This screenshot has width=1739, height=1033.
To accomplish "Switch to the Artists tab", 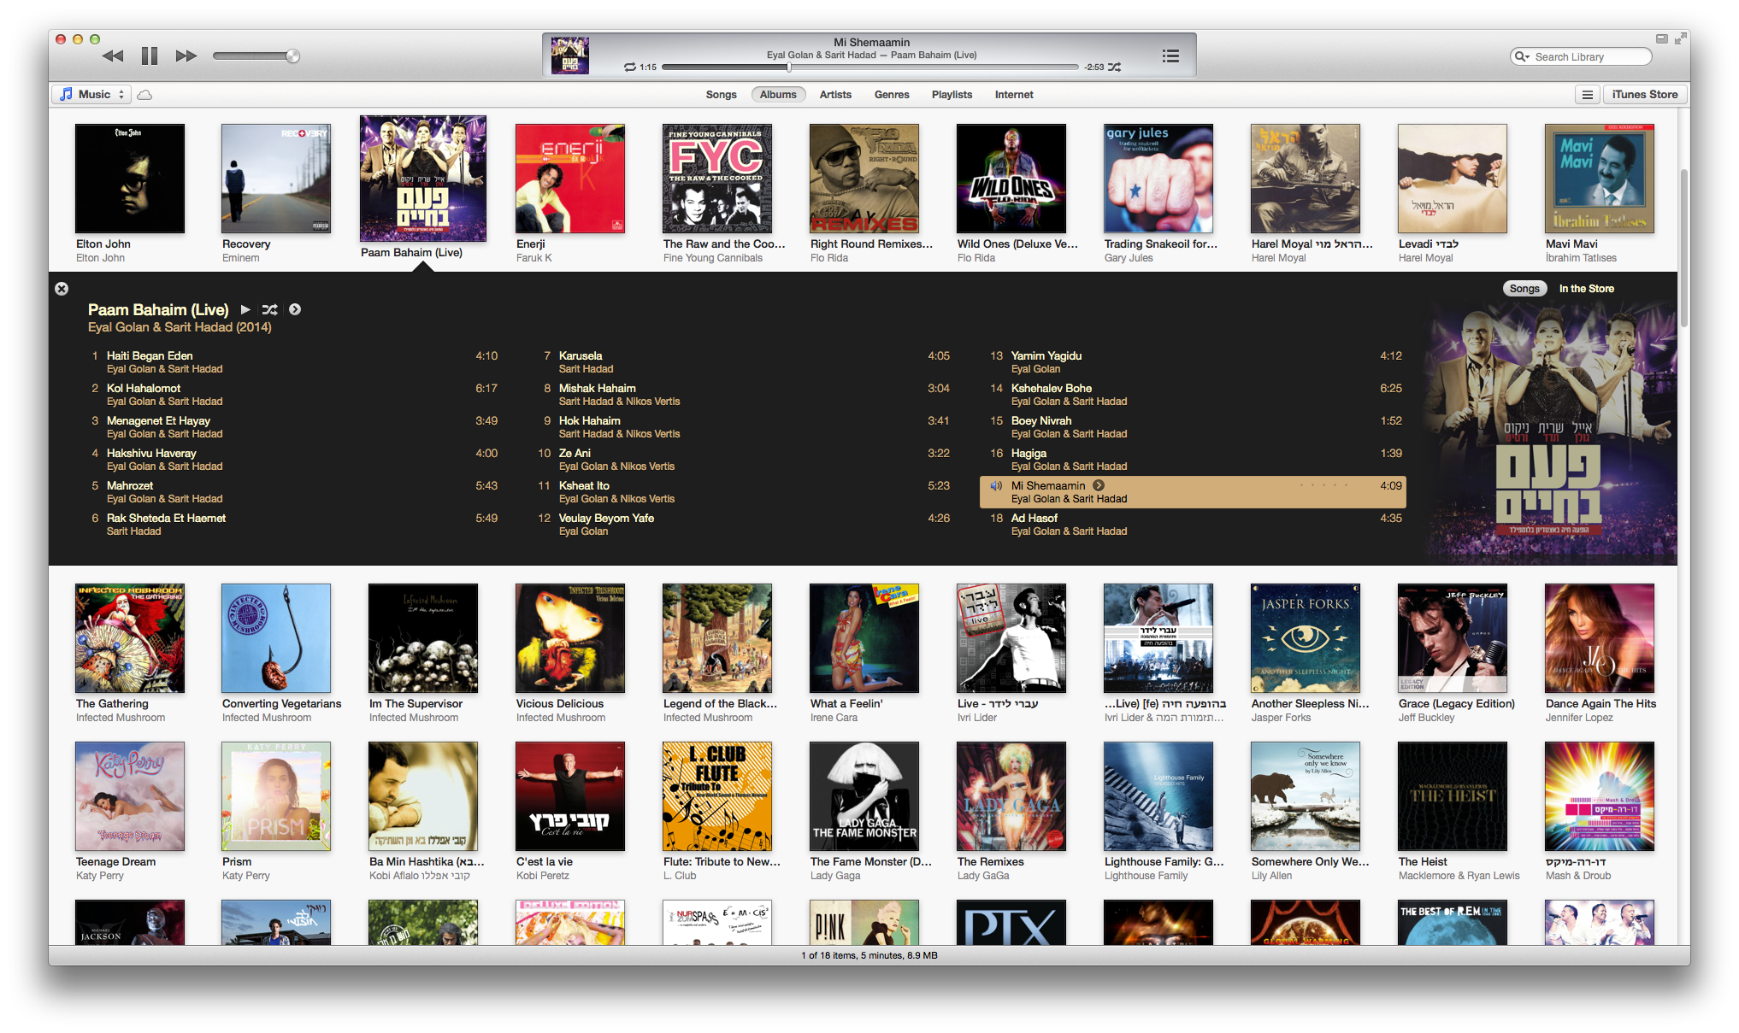I will coord(834,95).
